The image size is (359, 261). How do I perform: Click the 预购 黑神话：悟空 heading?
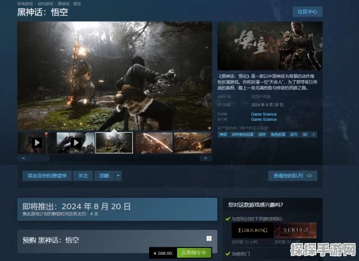[x=50, y=240]
